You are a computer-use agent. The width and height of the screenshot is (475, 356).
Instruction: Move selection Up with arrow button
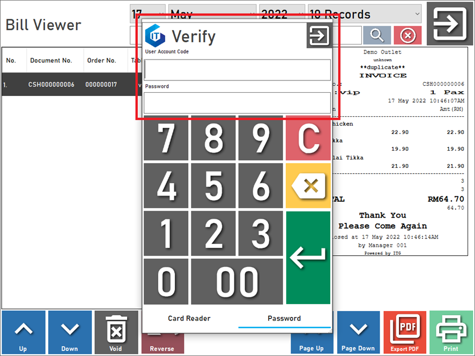pos(23,332)
